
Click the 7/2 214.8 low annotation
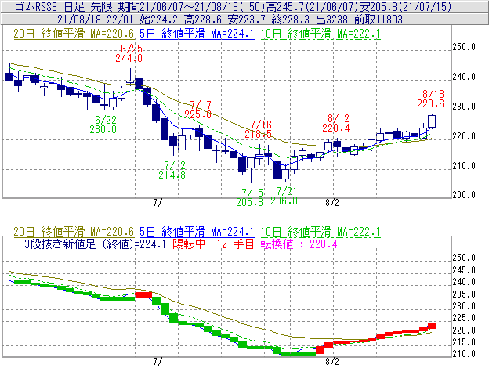(x=172, y=170)
